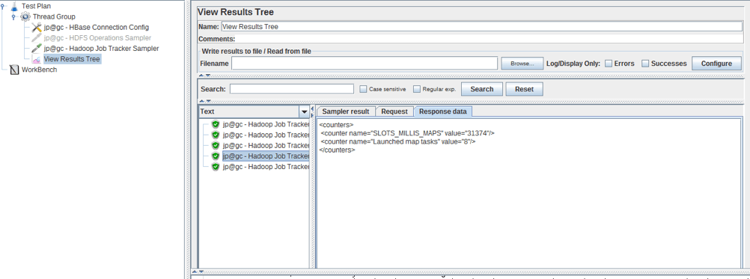Select the first Hadoop Job Tracker result
Screen dimensions: 750x279
point(266,124)
